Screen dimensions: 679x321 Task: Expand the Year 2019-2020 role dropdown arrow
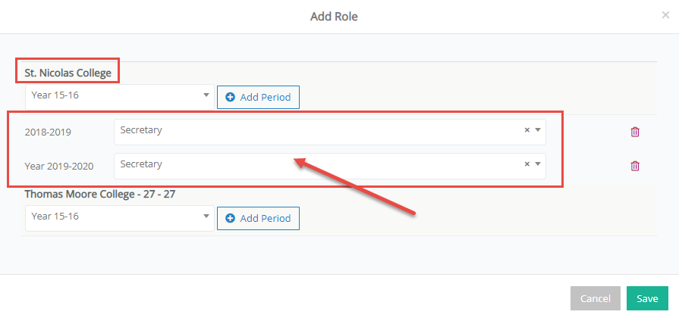coord(538,164)
